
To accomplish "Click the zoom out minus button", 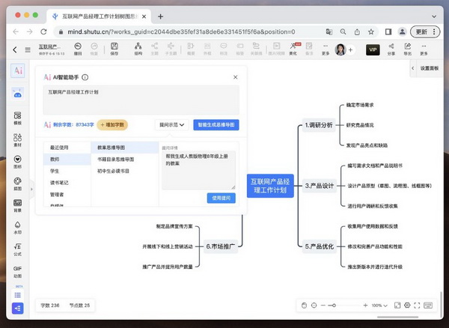I will [x=323, y=306].
